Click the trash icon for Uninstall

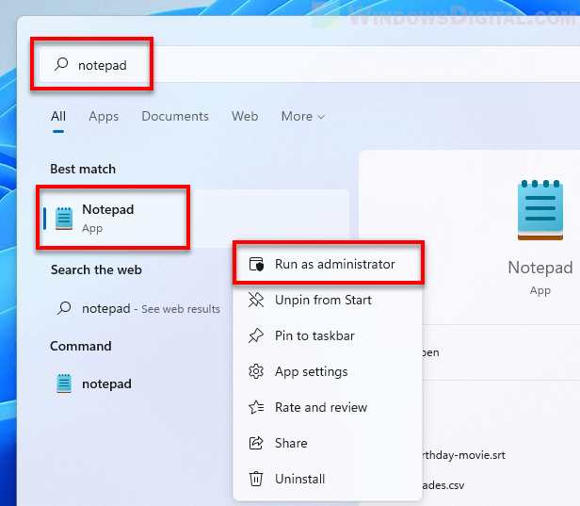[x=256, y=479]
